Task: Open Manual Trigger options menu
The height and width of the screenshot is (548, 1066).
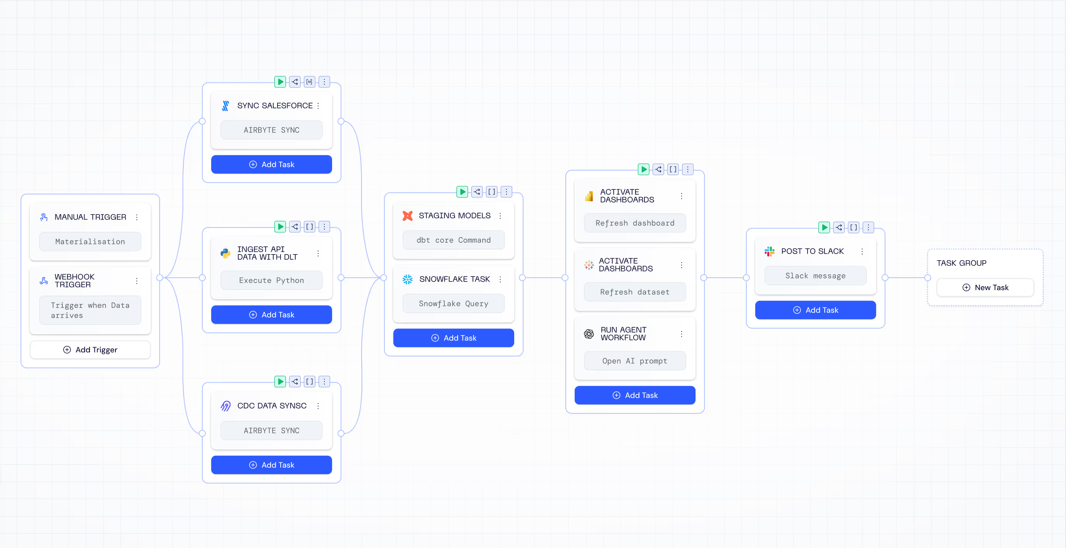Action: click(x=136, y=217)
